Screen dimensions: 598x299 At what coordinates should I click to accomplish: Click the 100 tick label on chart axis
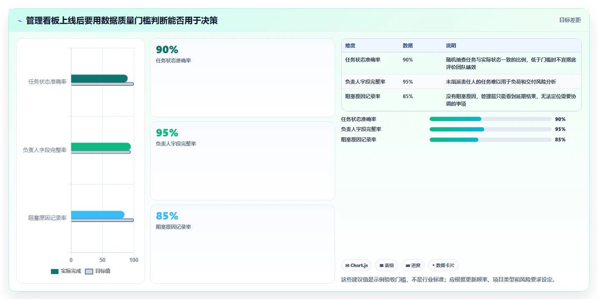(134, 260)
